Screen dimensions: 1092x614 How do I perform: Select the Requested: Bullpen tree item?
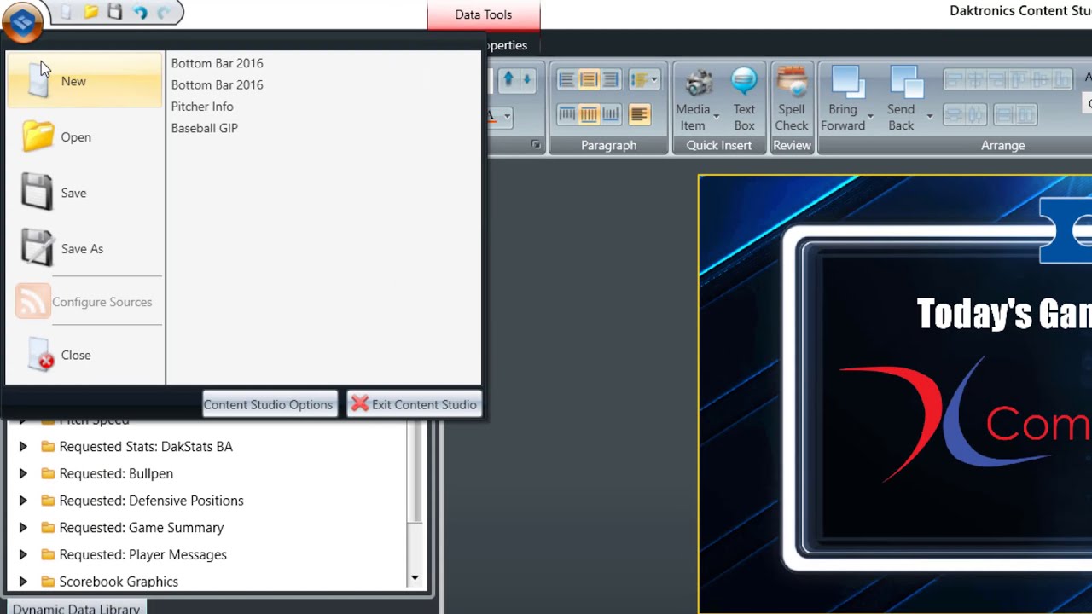coord(116,473)
